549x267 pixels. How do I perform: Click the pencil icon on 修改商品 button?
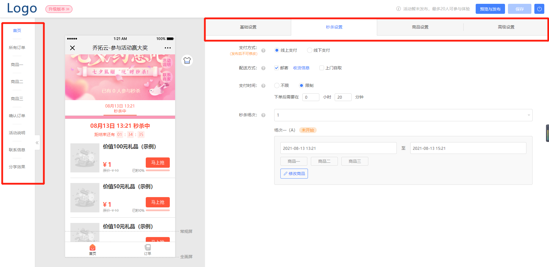tap(285, 173)
